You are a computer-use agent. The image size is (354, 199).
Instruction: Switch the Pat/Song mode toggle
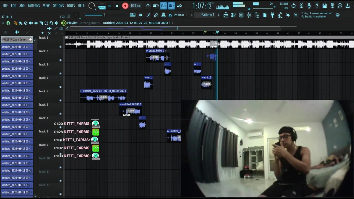102,6
